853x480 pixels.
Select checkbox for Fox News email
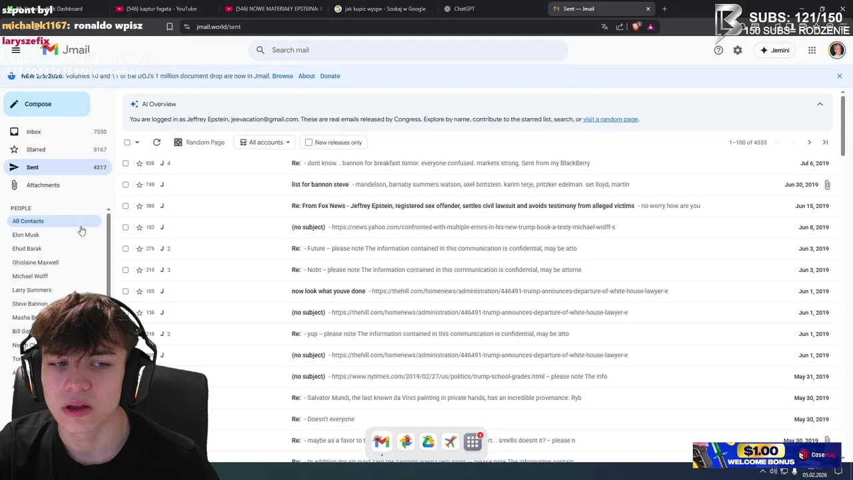(x=125, y=206)
